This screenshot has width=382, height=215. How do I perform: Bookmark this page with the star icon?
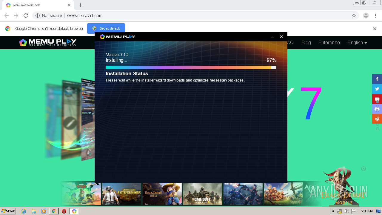click(354, 16)
